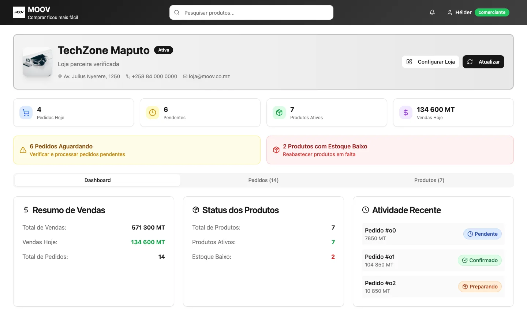Open the Produtos (7) tab
This screenshot has width=527, height=329.
pos(429,180)
